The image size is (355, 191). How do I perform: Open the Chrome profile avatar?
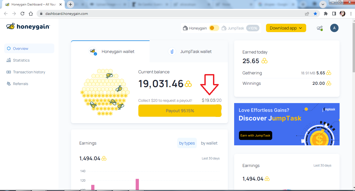[342, 14]
